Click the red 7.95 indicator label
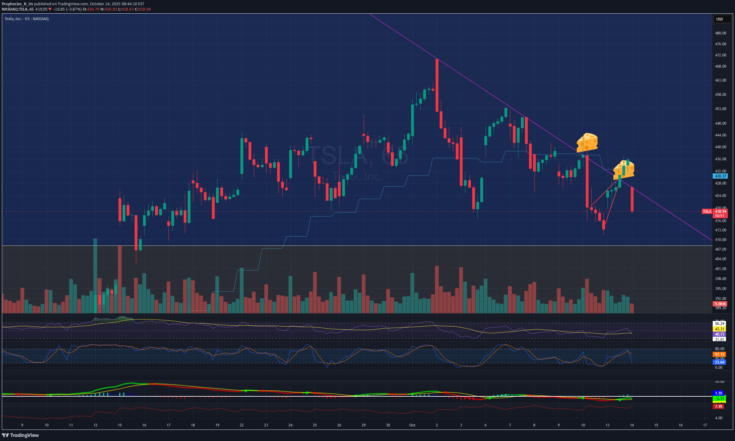 [719, 406]
